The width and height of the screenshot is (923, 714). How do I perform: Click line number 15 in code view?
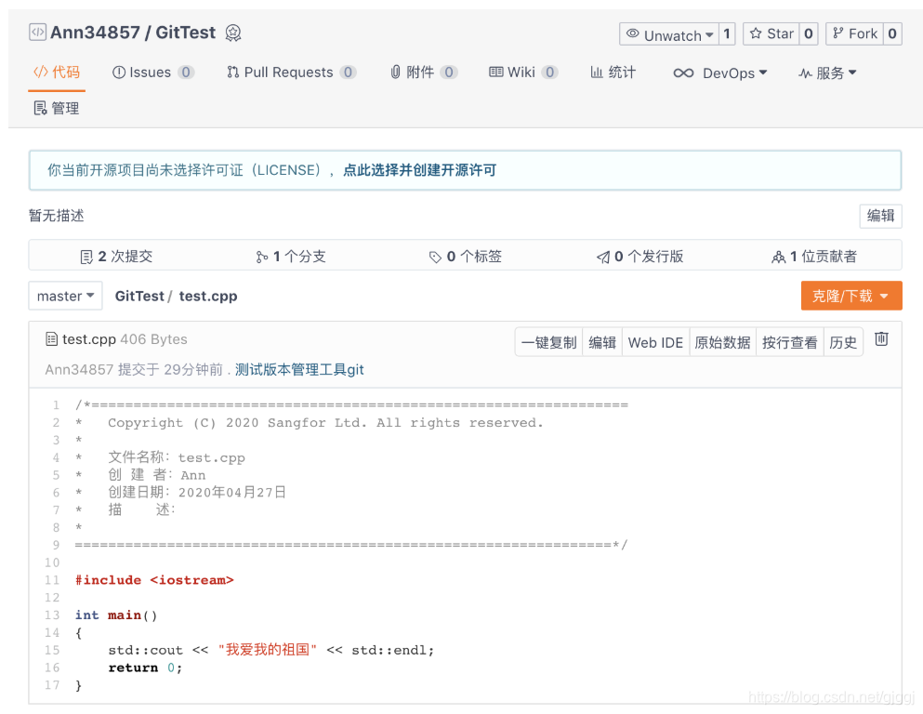click(x=52, y=650)
